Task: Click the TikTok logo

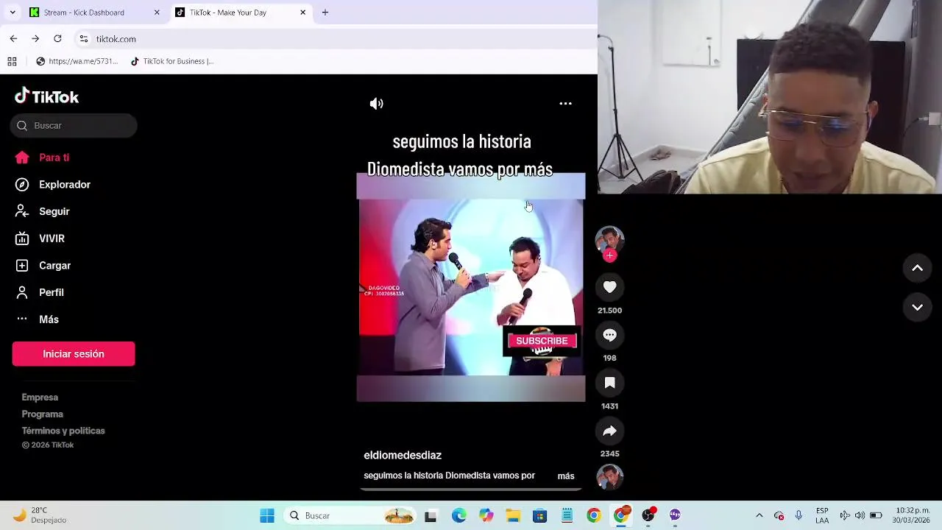Action: (x=46, y=96)
